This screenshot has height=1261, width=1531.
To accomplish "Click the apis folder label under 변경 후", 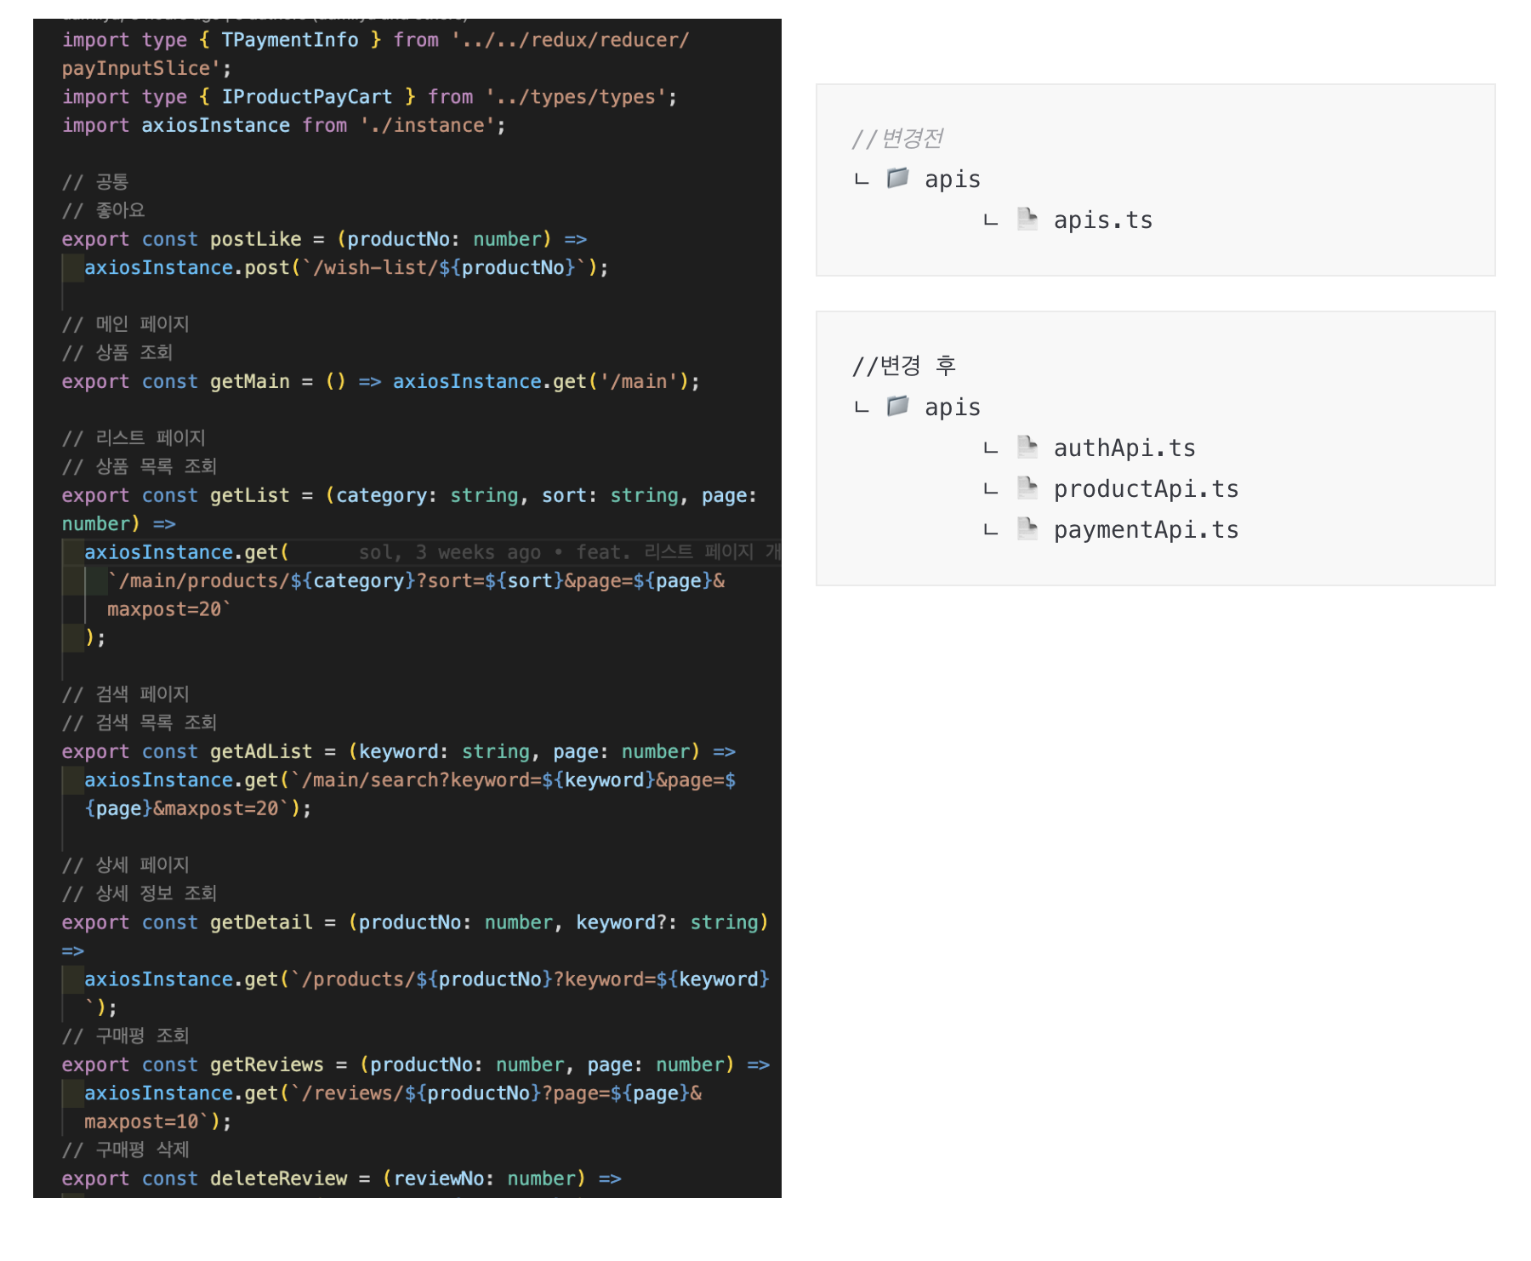I will [x=953, y=408].
